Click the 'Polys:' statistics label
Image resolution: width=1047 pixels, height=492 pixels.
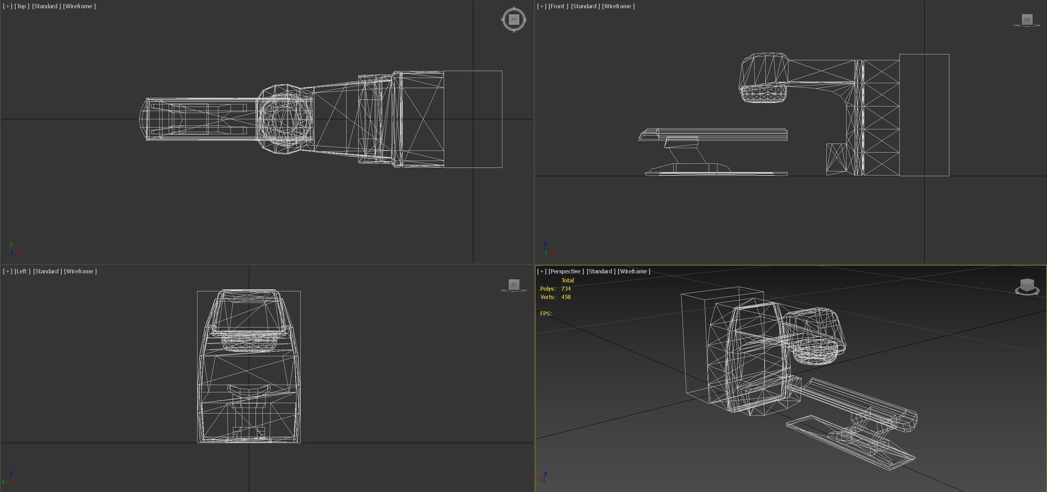click(548, 289)
